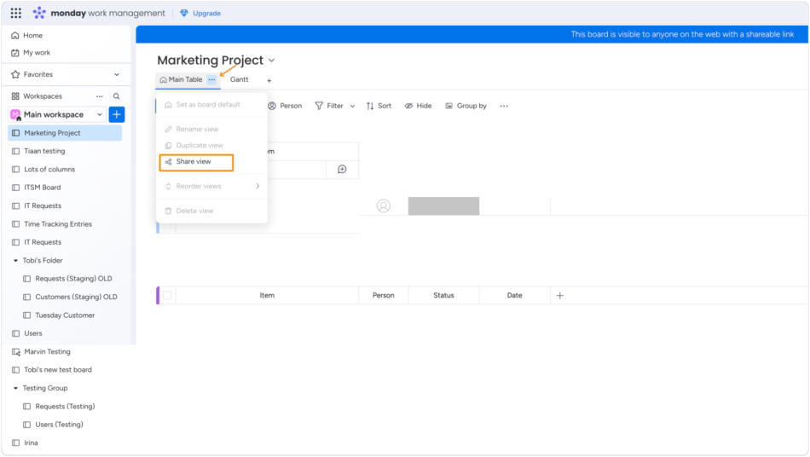Click Main Table home icon
This screenshot has height=457, width=810.
(x=163, y=79)
